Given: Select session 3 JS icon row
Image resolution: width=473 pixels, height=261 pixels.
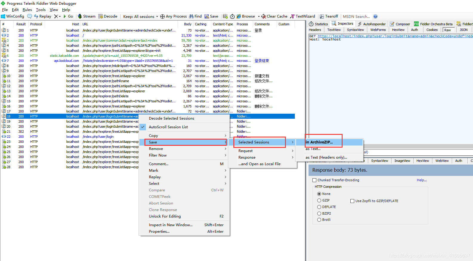Looking at the screenshot, I should pos(4,40).
